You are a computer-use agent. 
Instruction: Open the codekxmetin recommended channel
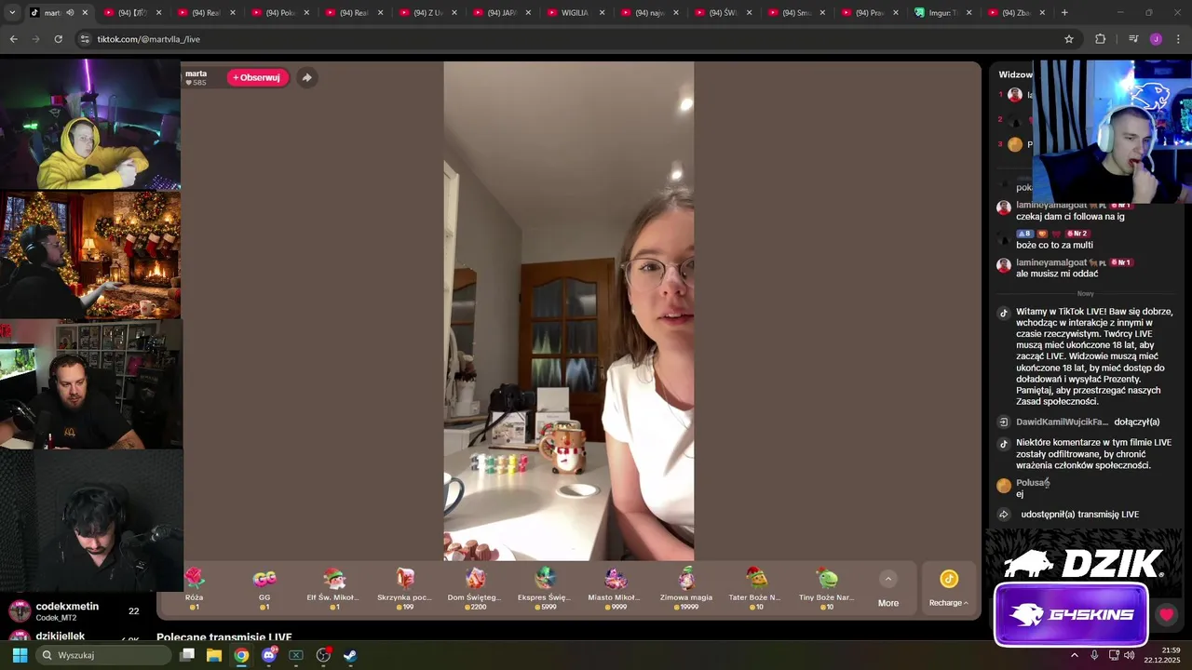point(65,610)
